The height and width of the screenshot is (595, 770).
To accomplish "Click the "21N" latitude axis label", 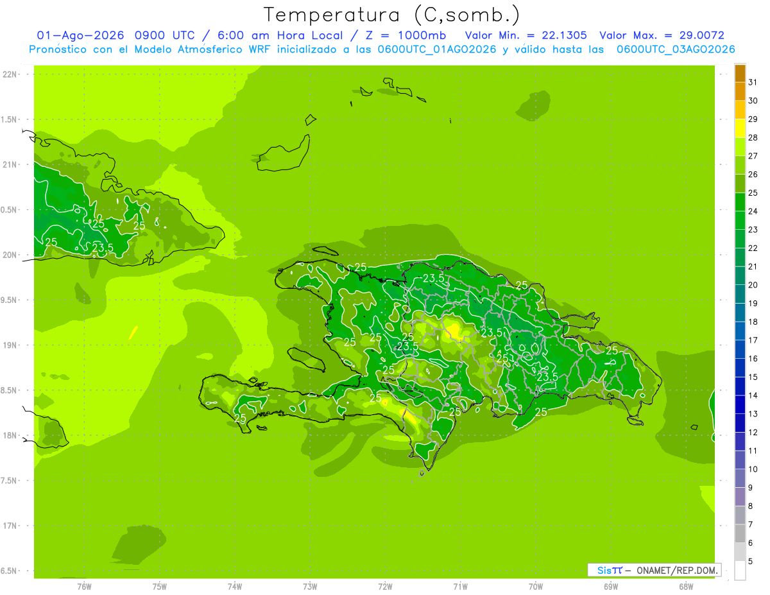I will [x=9, y=164].
